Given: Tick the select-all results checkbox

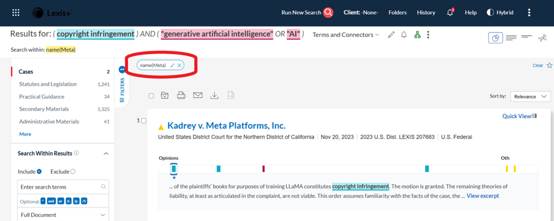Looking at the screenshot, I should 151,95.
